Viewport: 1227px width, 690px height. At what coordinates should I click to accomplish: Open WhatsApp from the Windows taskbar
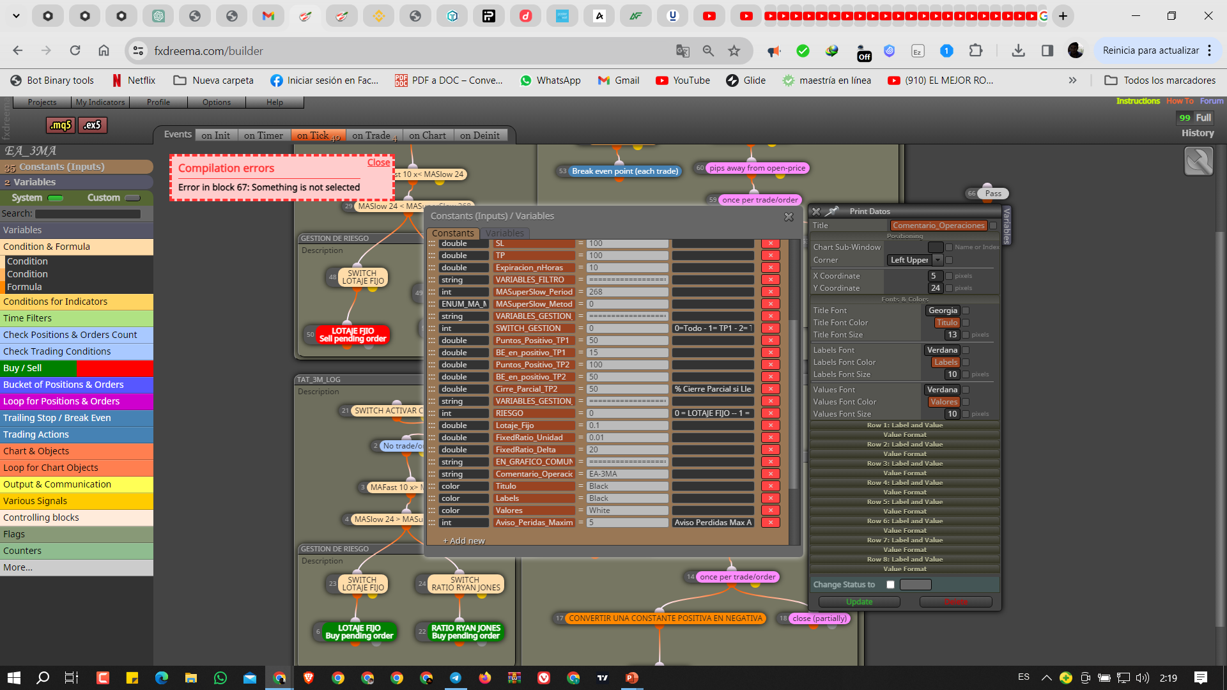pos(220,678)
